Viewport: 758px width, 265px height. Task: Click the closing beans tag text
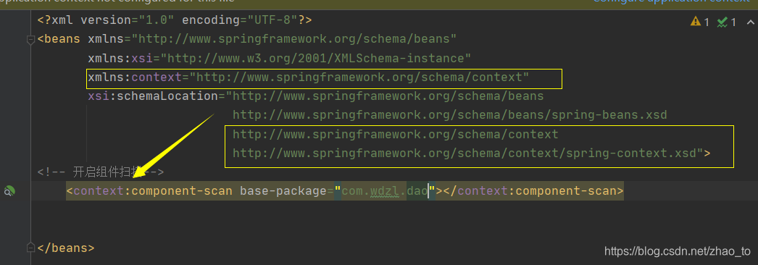pos(66,248)
